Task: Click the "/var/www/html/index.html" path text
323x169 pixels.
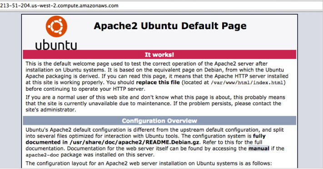Action: coord(247,82)
